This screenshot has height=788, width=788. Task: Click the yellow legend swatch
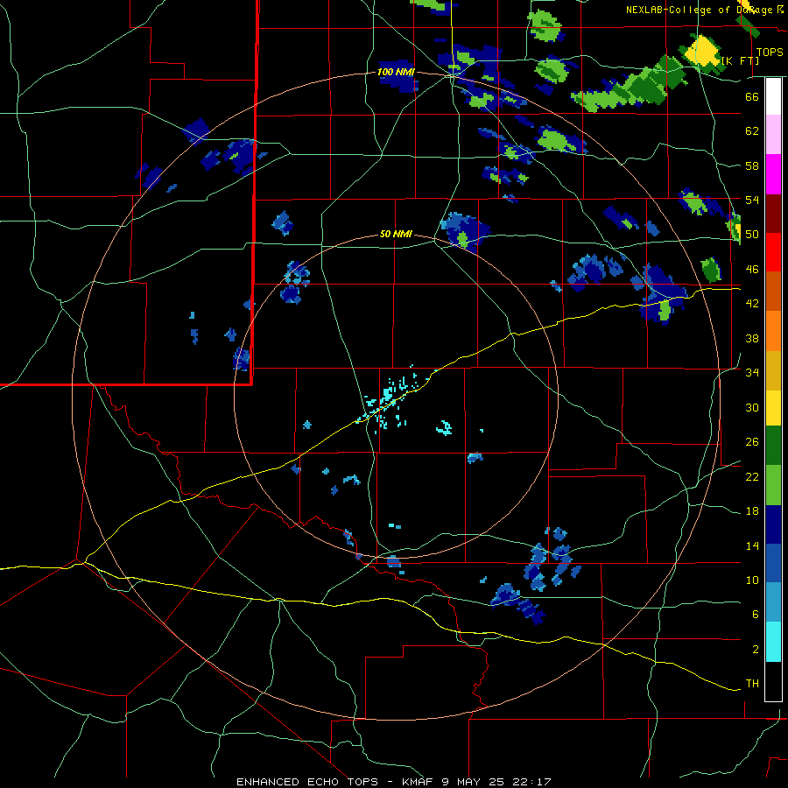[773, 408]
